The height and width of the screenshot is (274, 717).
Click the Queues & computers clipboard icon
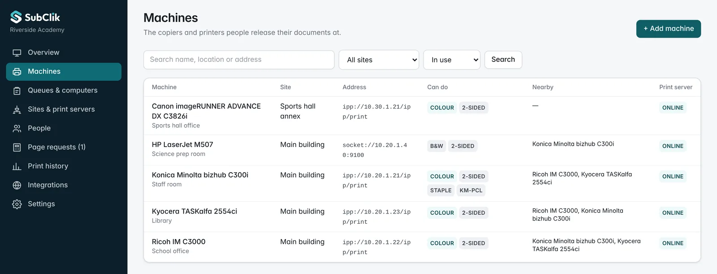(x=17, y=91)
